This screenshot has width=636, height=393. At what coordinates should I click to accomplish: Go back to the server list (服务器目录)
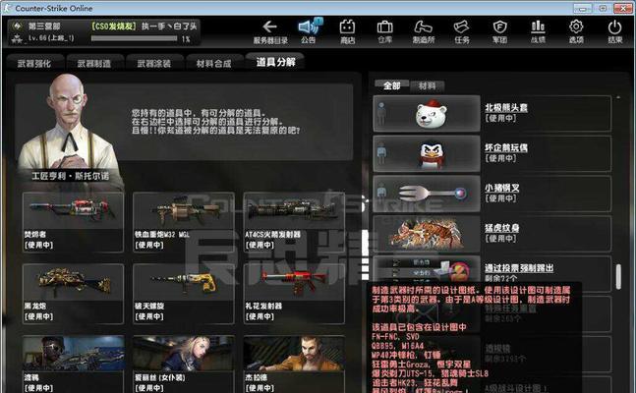pos(270,31)
